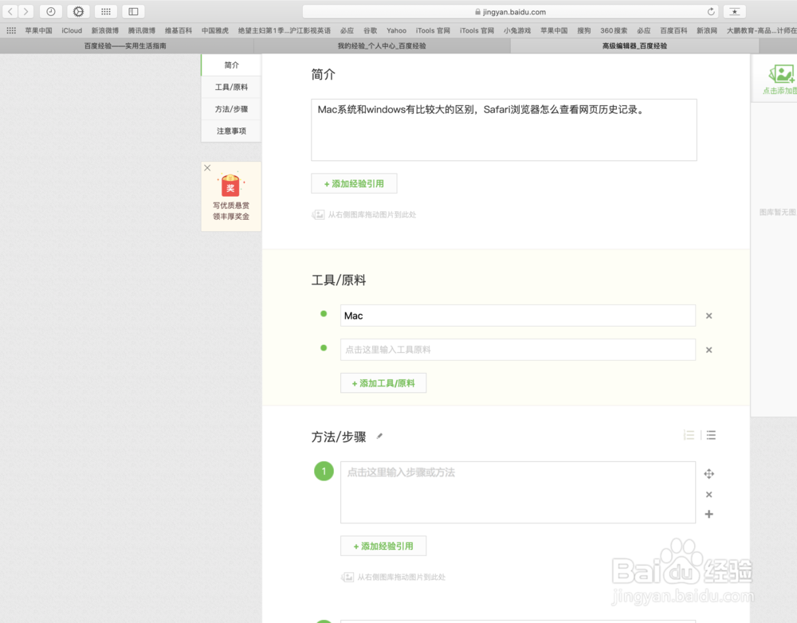Open Safari settings with the gear icon
Image resolution: width=797 pixels, height=623 pixels.
click(77, 12)
